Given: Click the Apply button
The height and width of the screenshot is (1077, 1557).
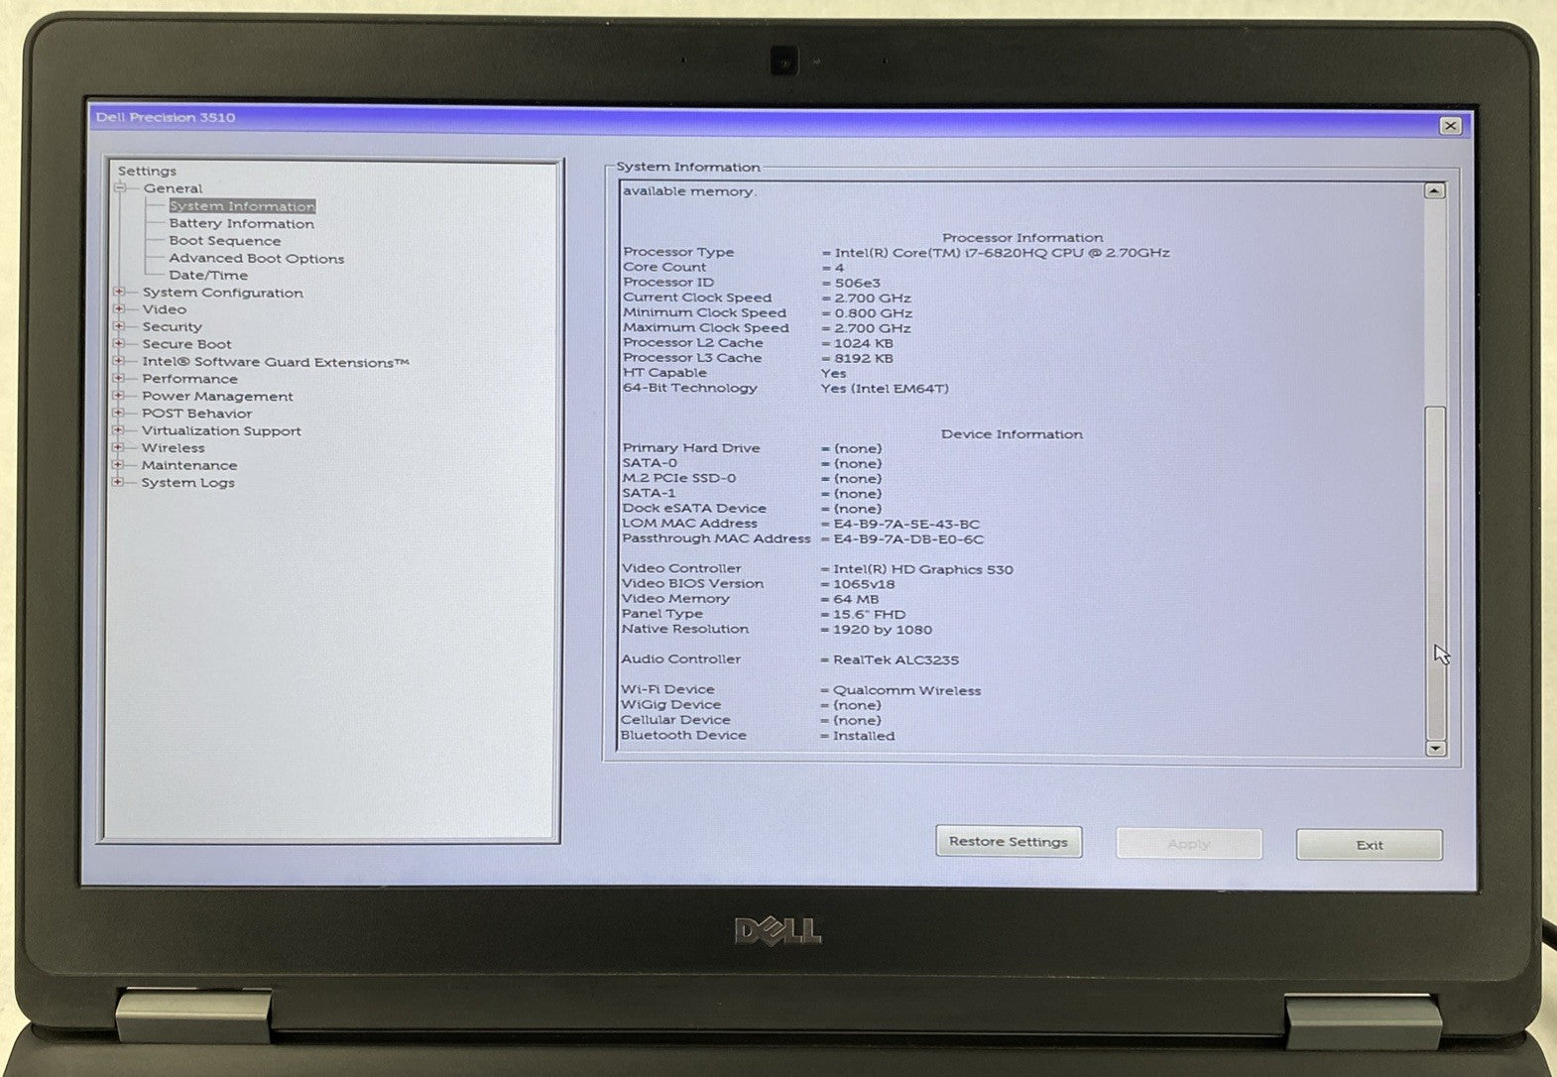Looking at the screenshot, I should (1189, 844).
